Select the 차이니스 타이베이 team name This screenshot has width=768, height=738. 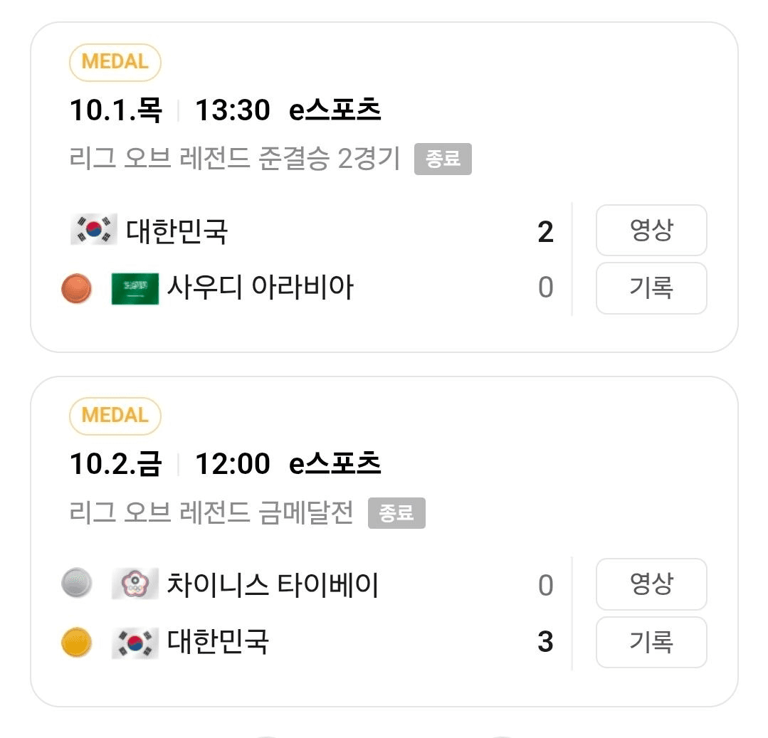pyautogui.click(x=273, y=584)
